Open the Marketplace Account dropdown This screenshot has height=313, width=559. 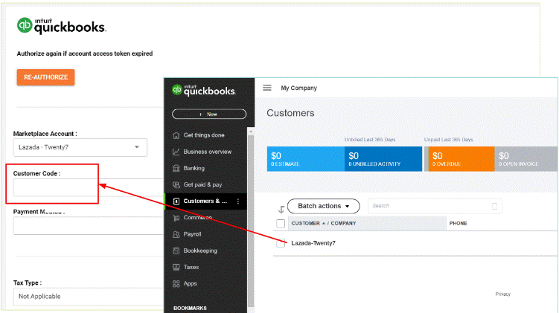(80, 147)
